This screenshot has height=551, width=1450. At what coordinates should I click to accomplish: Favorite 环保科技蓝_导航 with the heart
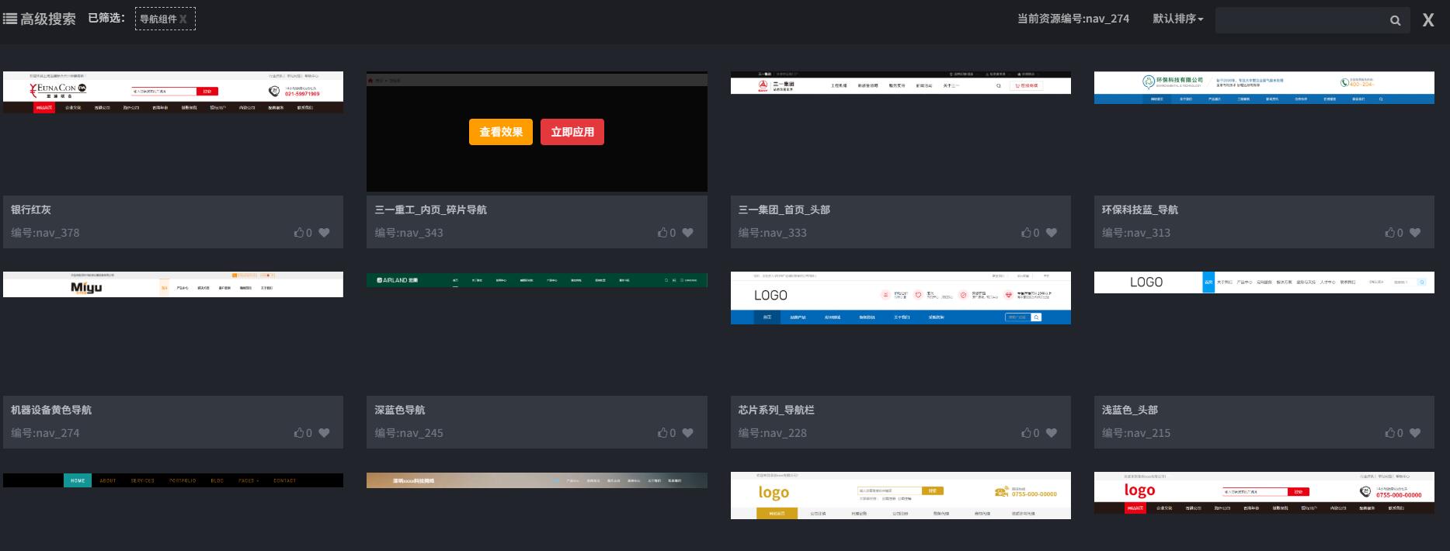[1415, 233]
